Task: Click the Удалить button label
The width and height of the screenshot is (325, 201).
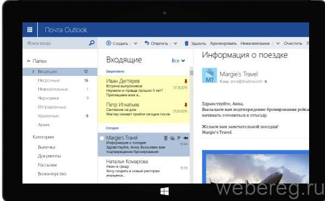Action: point(198,43)
